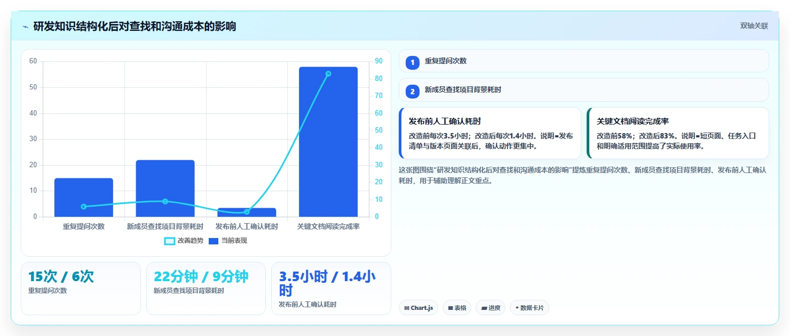This screenshot has width=790, height=336.
Task: Click the 发布前人工确认耗时 bar in chart
Action: [x=247, y=212]
